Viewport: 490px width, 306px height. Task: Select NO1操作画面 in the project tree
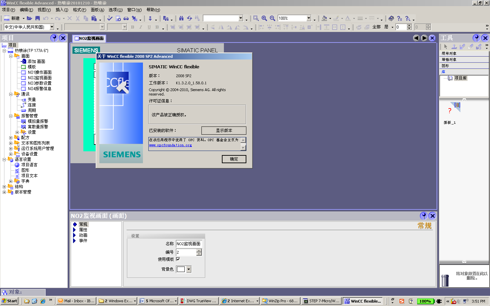(40, 72)
